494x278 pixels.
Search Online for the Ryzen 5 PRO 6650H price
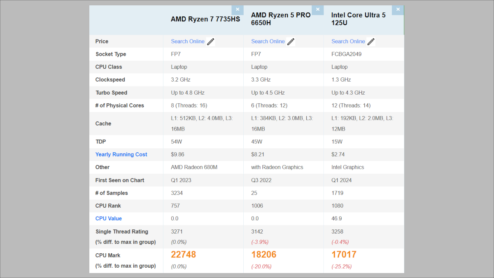pos(268,41)
